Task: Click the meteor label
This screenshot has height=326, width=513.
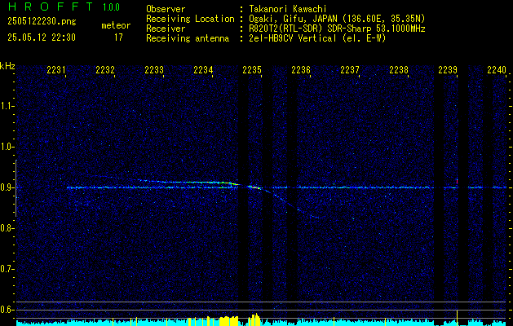Action: click(x=116, y=25)
